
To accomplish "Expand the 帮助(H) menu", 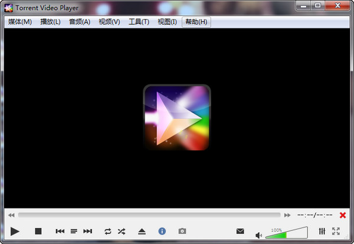I will (x=196, y=22).
